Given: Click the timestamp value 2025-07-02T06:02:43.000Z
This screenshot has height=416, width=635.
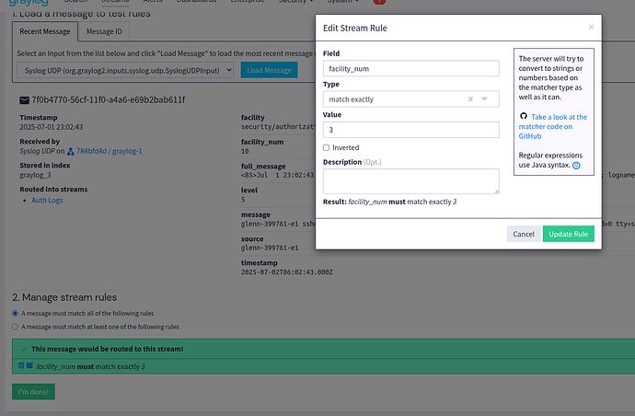Looking at the screenshot, I should pos(287,272).
